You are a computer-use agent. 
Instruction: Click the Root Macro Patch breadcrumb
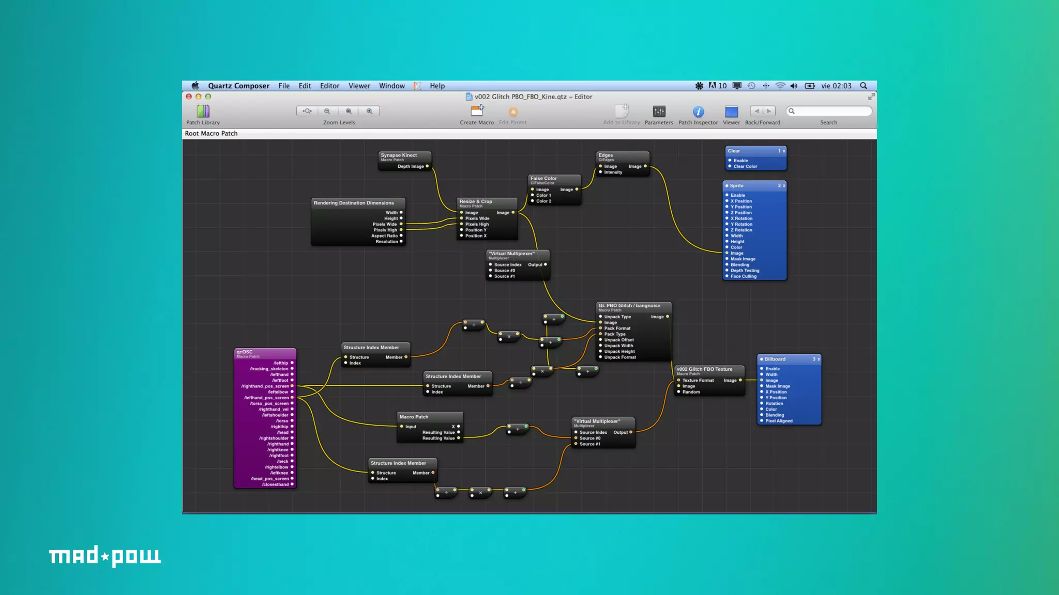211,133
